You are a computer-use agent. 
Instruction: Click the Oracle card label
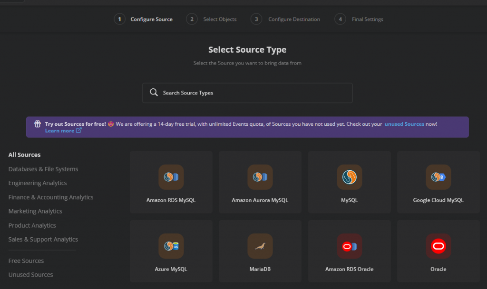coord(438,269)
